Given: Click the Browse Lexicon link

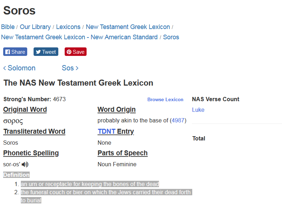Looking at the screenshot, I should point(165,100).
